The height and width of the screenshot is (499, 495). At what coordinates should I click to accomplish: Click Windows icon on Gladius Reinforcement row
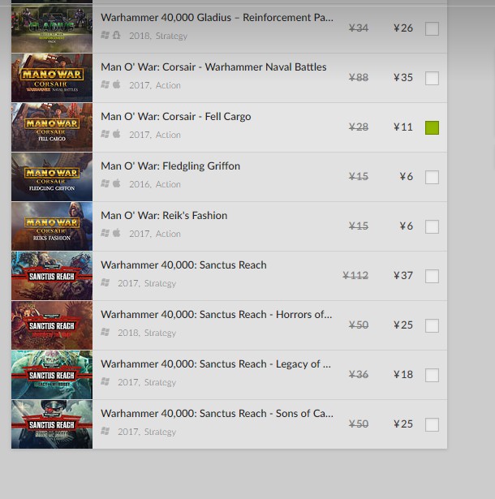point(105,35)
